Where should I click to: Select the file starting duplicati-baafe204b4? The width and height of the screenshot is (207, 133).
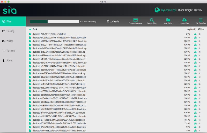tap(59, 70)
